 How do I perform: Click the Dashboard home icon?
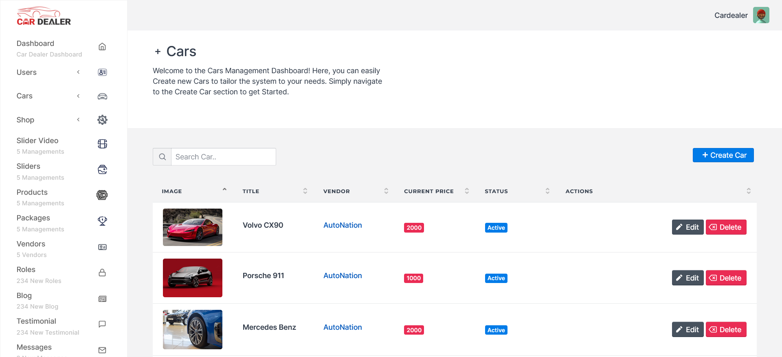[102, 47]
